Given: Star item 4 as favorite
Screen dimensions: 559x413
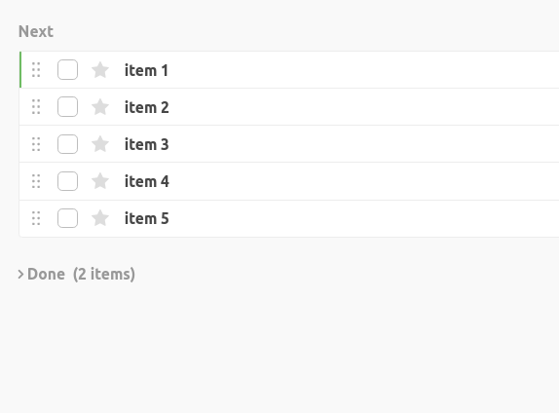Looking at the screenshot, I should tap(100, 181).
